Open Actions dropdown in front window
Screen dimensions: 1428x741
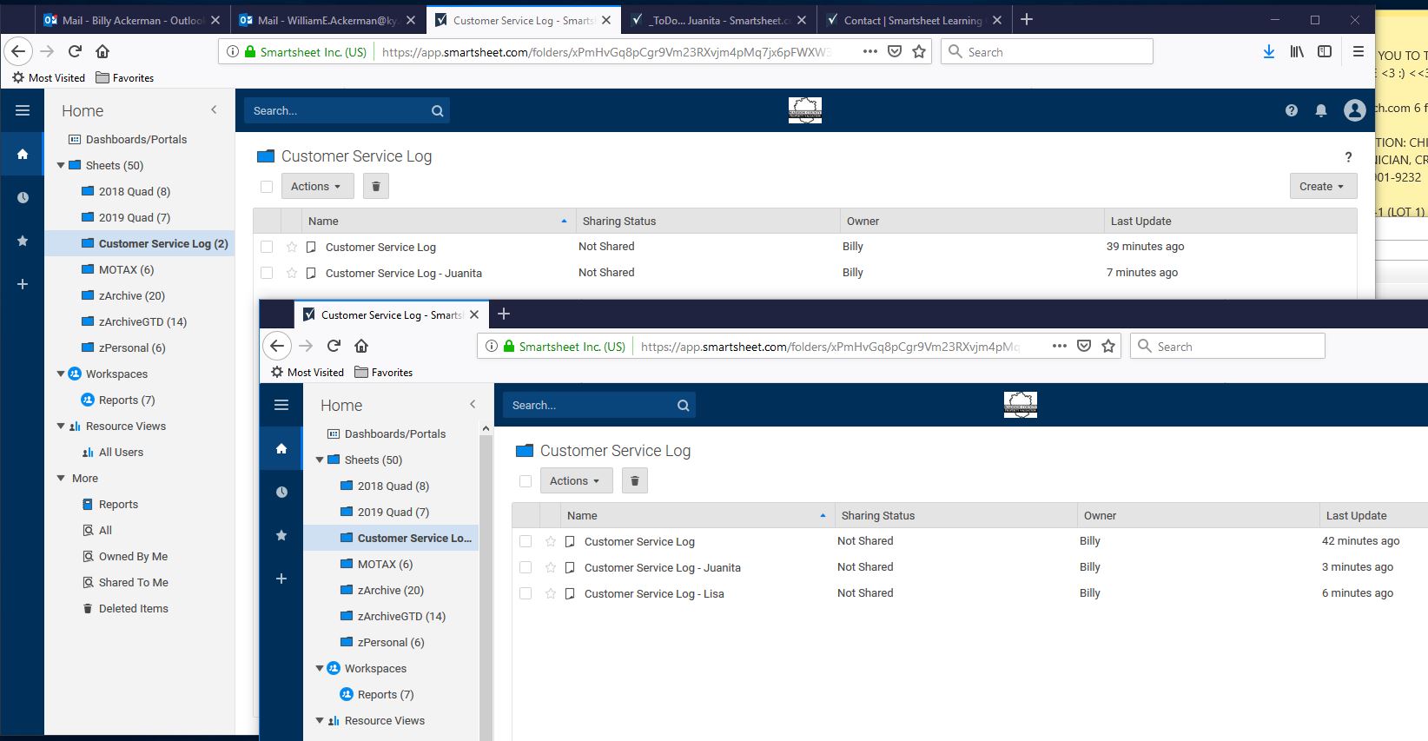pos(576,480)
